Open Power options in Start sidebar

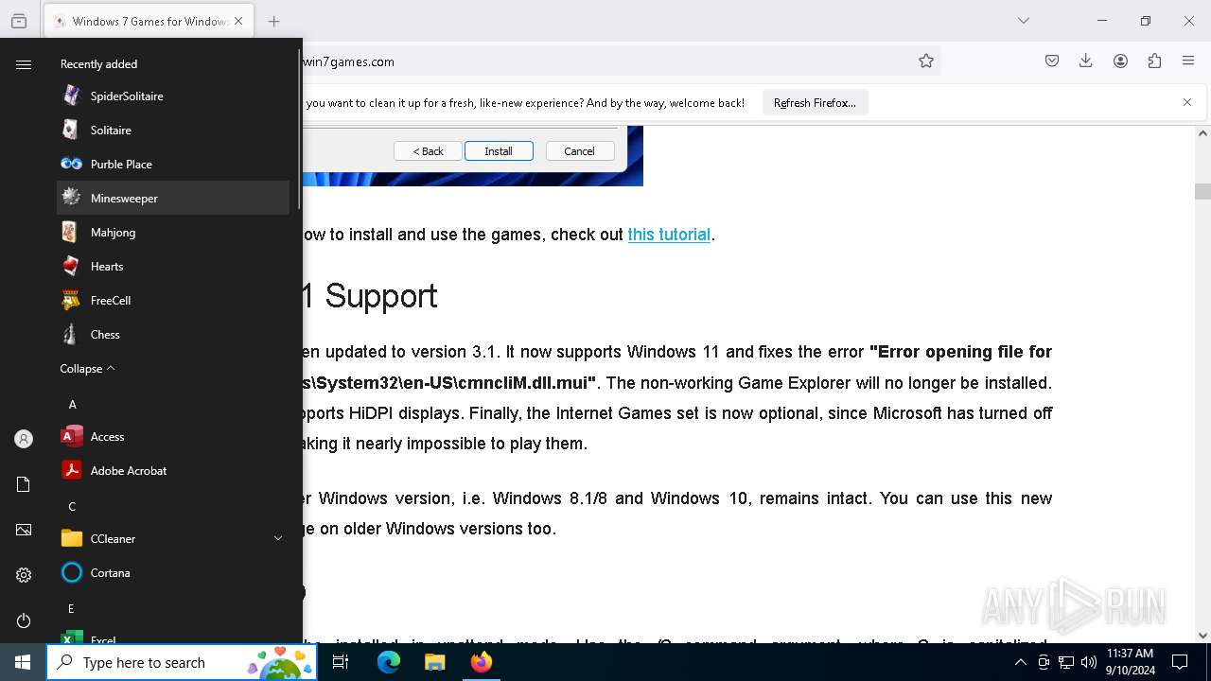(24, 620)
